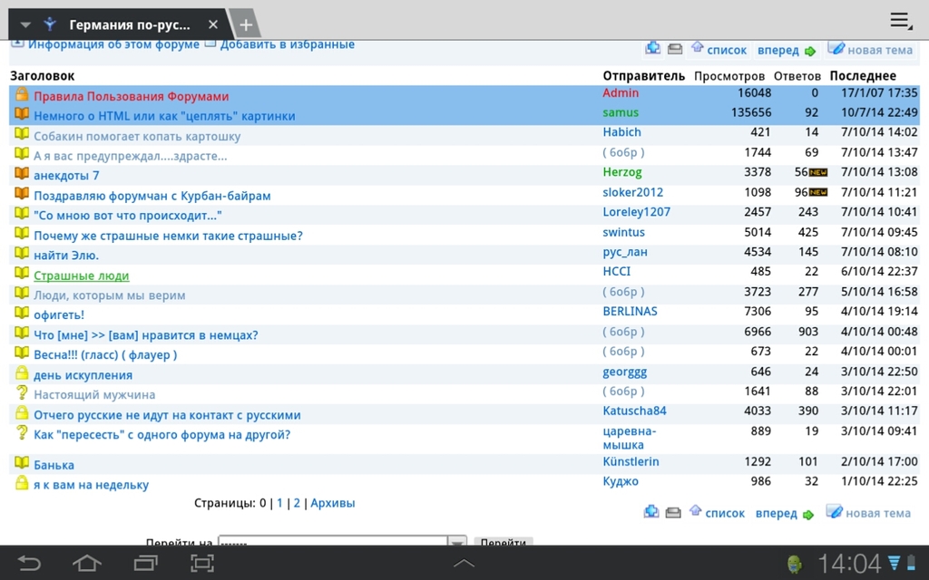929x580 pixels.
Task: Open анекдоты 7 thread
Action: tap(66, 176)
